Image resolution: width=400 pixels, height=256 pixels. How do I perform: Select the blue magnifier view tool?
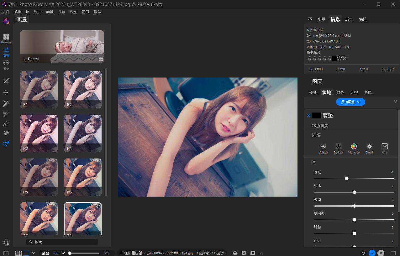pyautogui.click(x=6, y=144)
